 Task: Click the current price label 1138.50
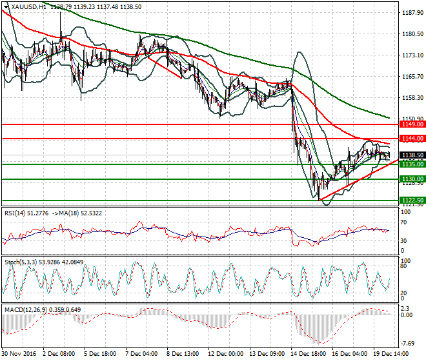412,155
